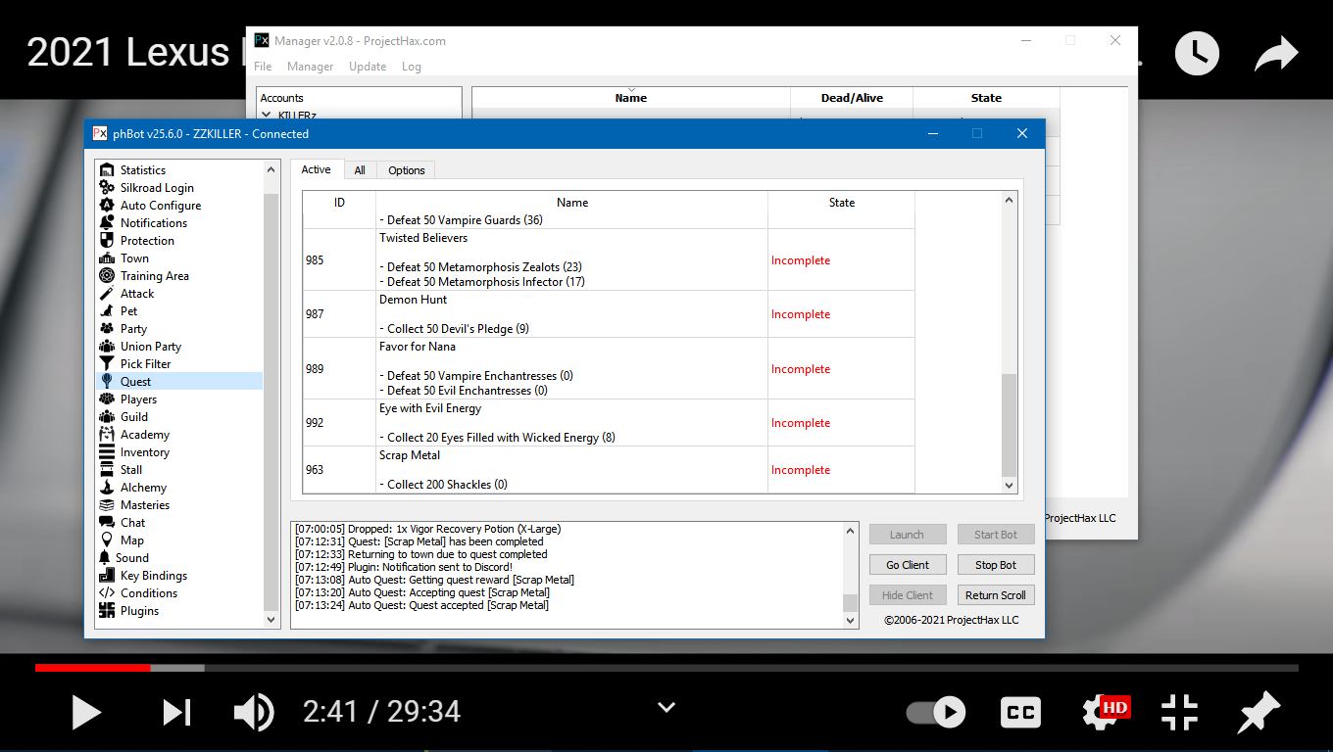Expand the video chapters chevron

coord(666,707)
